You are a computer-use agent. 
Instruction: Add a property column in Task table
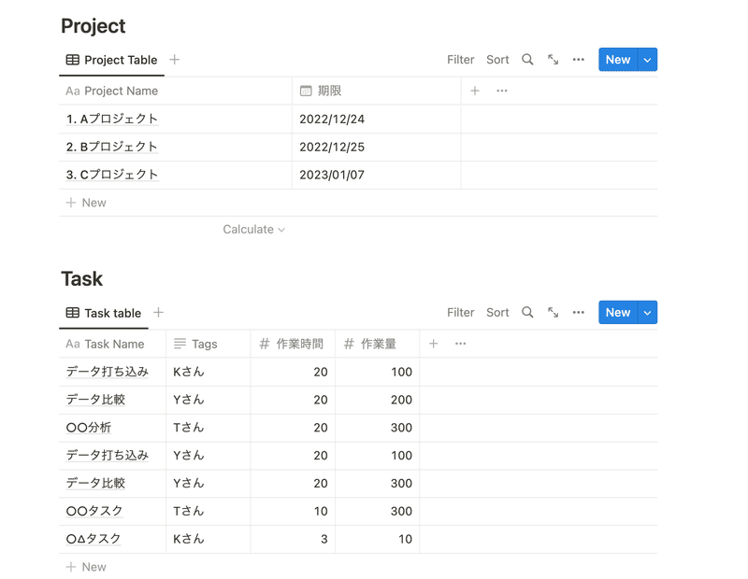coord(433,344)
